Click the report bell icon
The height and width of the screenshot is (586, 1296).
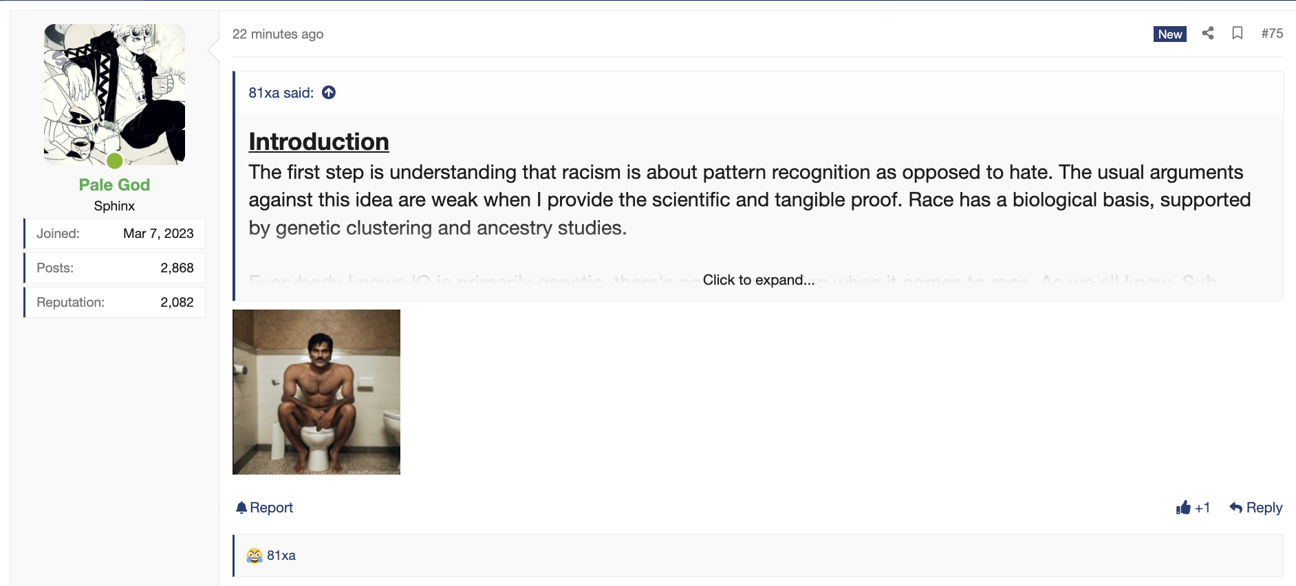tap(241, 508)
